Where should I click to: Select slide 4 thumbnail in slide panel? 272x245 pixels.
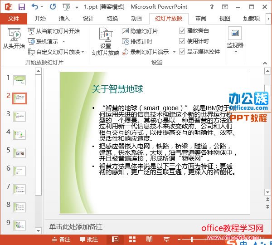pos(19,133)
